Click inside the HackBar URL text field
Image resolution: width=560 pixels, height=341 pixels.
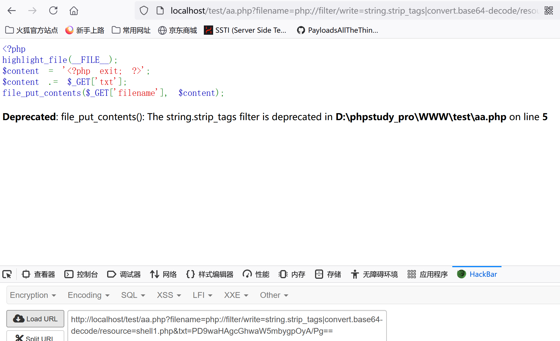227,325
